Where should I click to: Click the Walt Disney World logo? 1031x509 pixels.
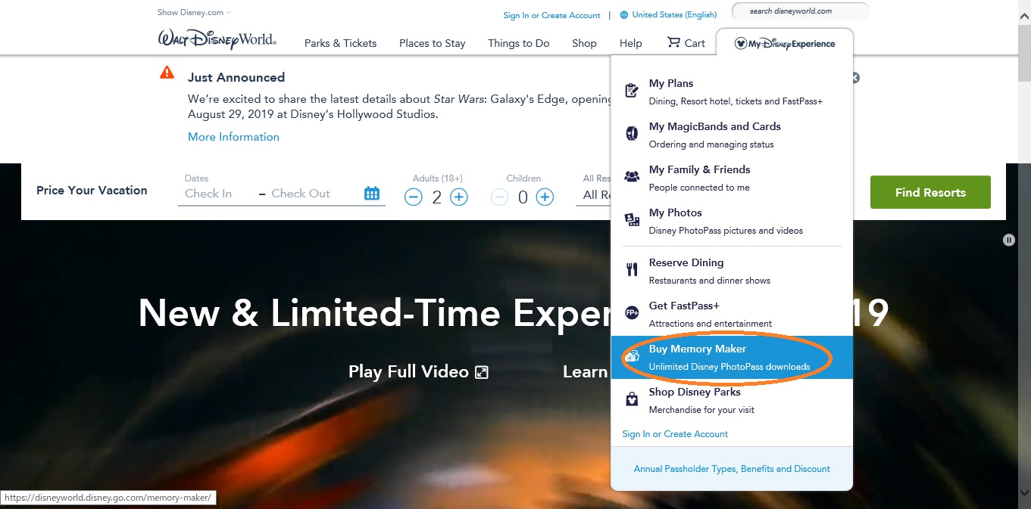coord(217,39)
